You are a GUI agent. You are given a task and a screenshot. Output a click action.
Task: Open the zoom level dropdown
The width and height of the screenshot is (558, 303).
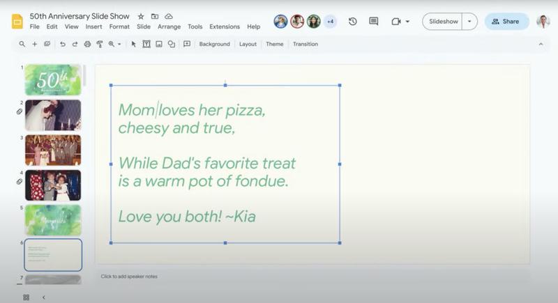point(114,44)
